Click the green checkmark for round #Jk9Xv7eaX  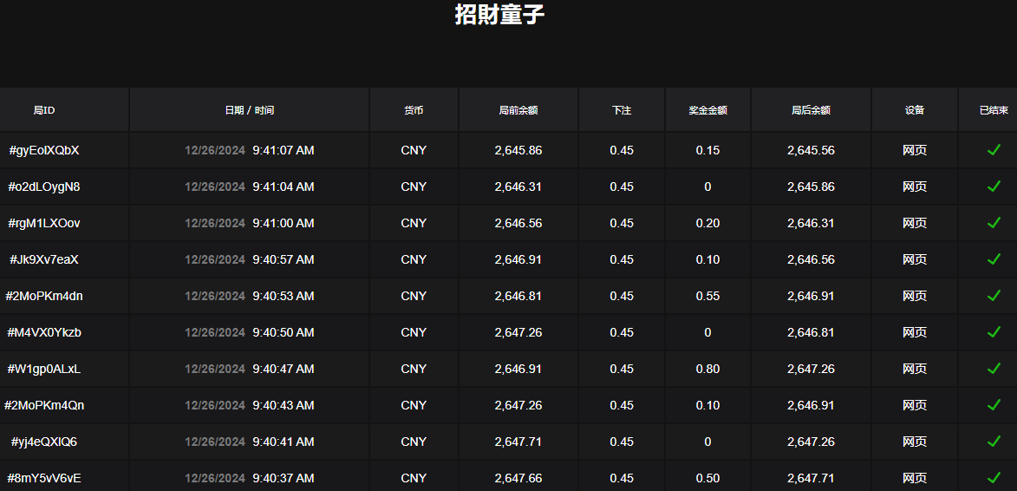click(994, 259)
